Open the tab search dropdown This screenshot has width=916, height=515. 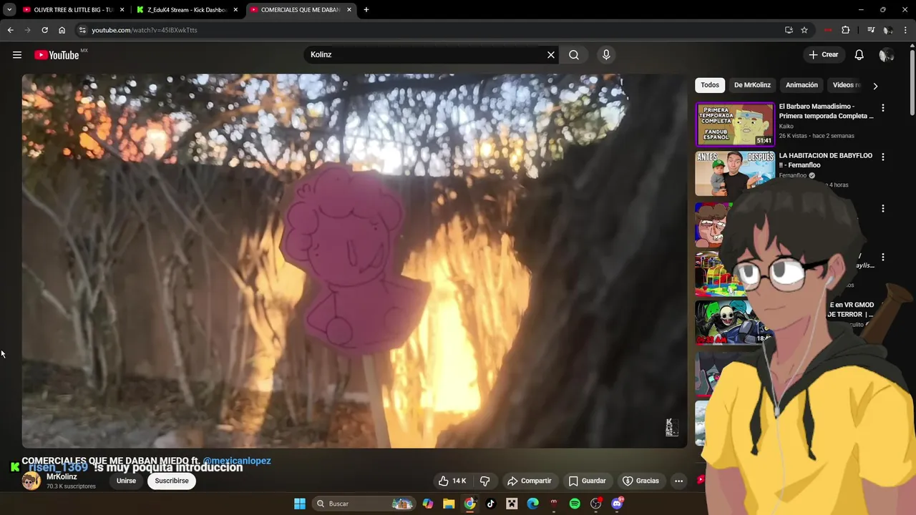[9, 10]
